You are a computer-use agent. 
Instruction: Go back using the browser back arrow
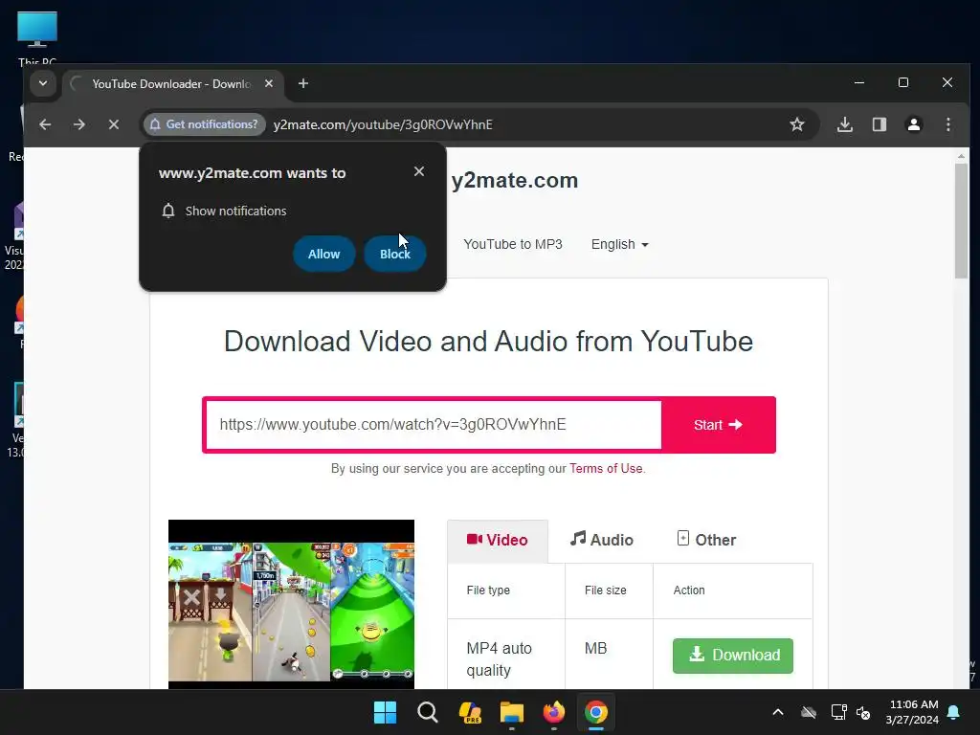point(45,124)
